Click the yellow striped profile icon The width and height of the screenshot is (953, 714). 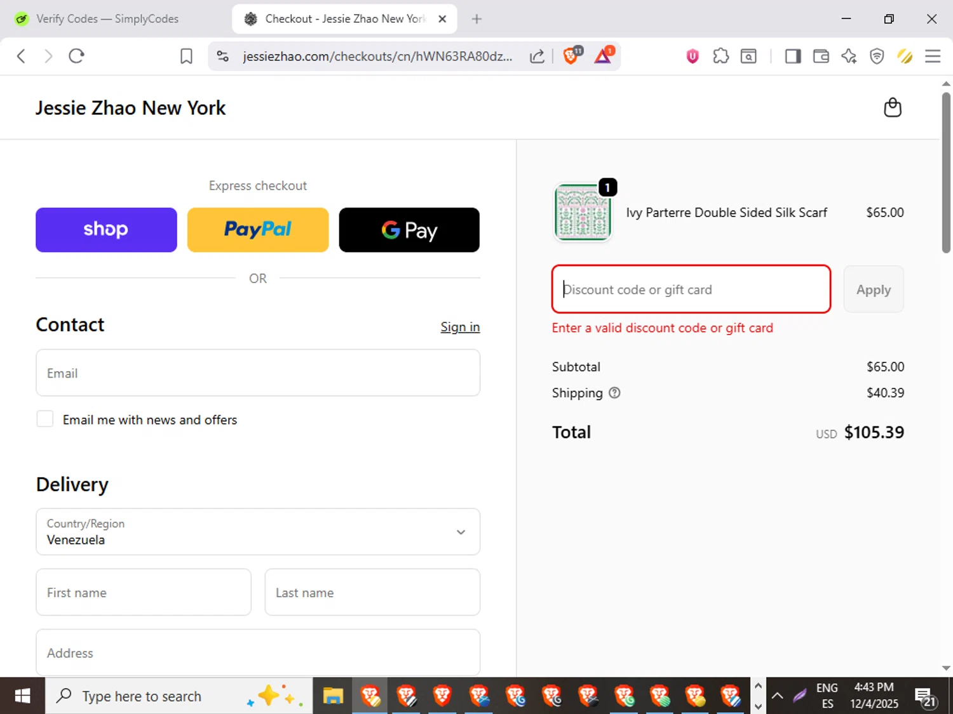click(x=905, y=56)
